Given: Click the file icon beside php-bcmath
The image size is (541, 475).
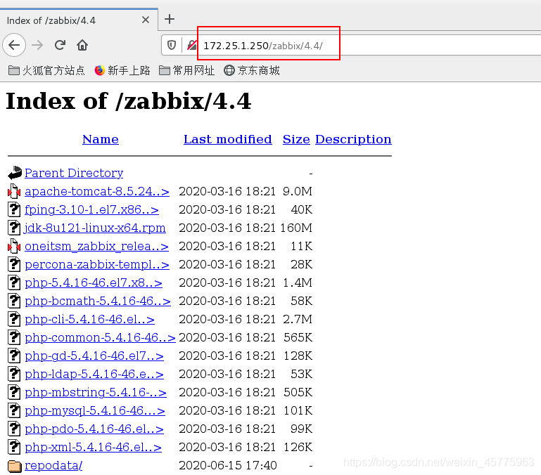Looking at the screenshot, I should coord(14,301).
